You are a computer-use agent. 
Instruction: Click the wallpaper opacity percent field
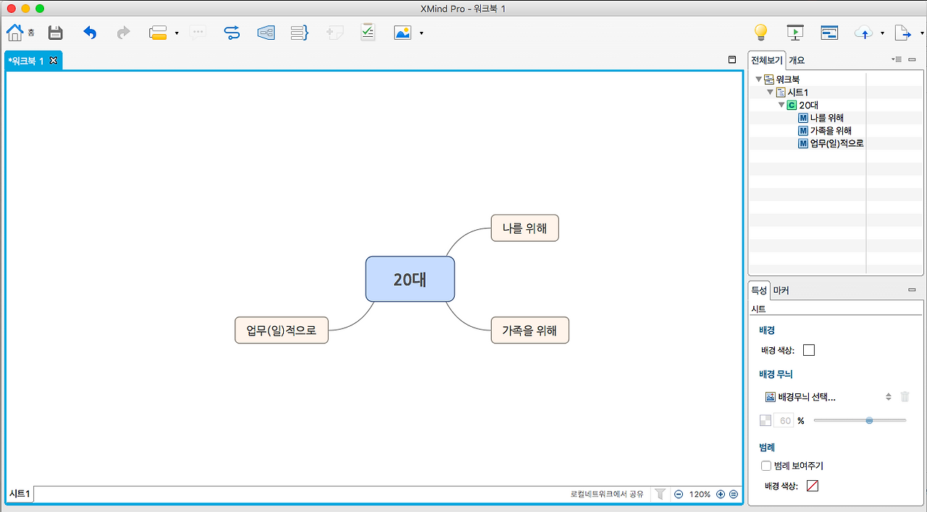tap(784, 420)
